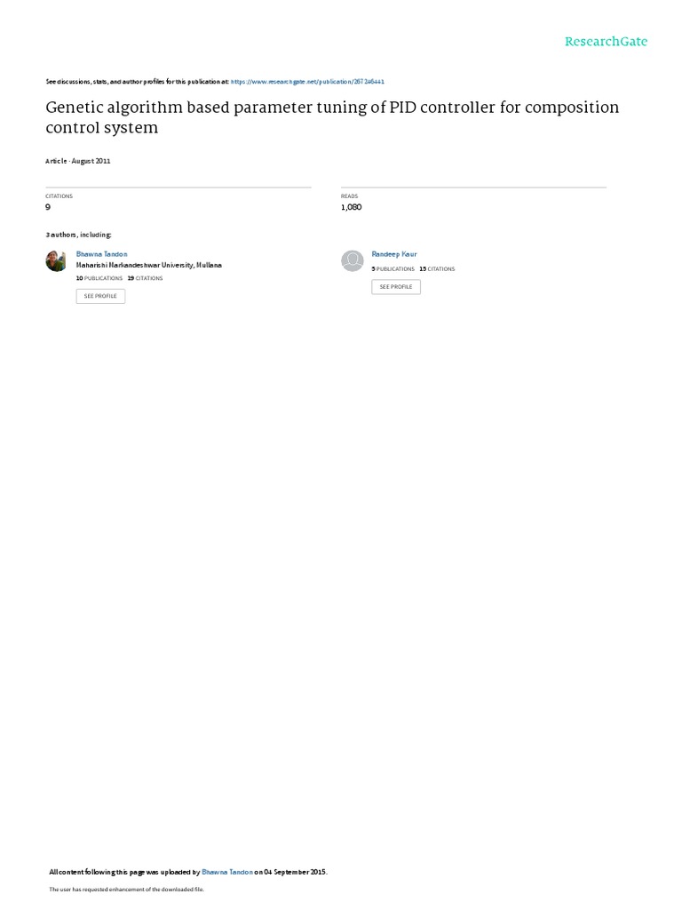Click the citations count of 9

coord(48,207)
